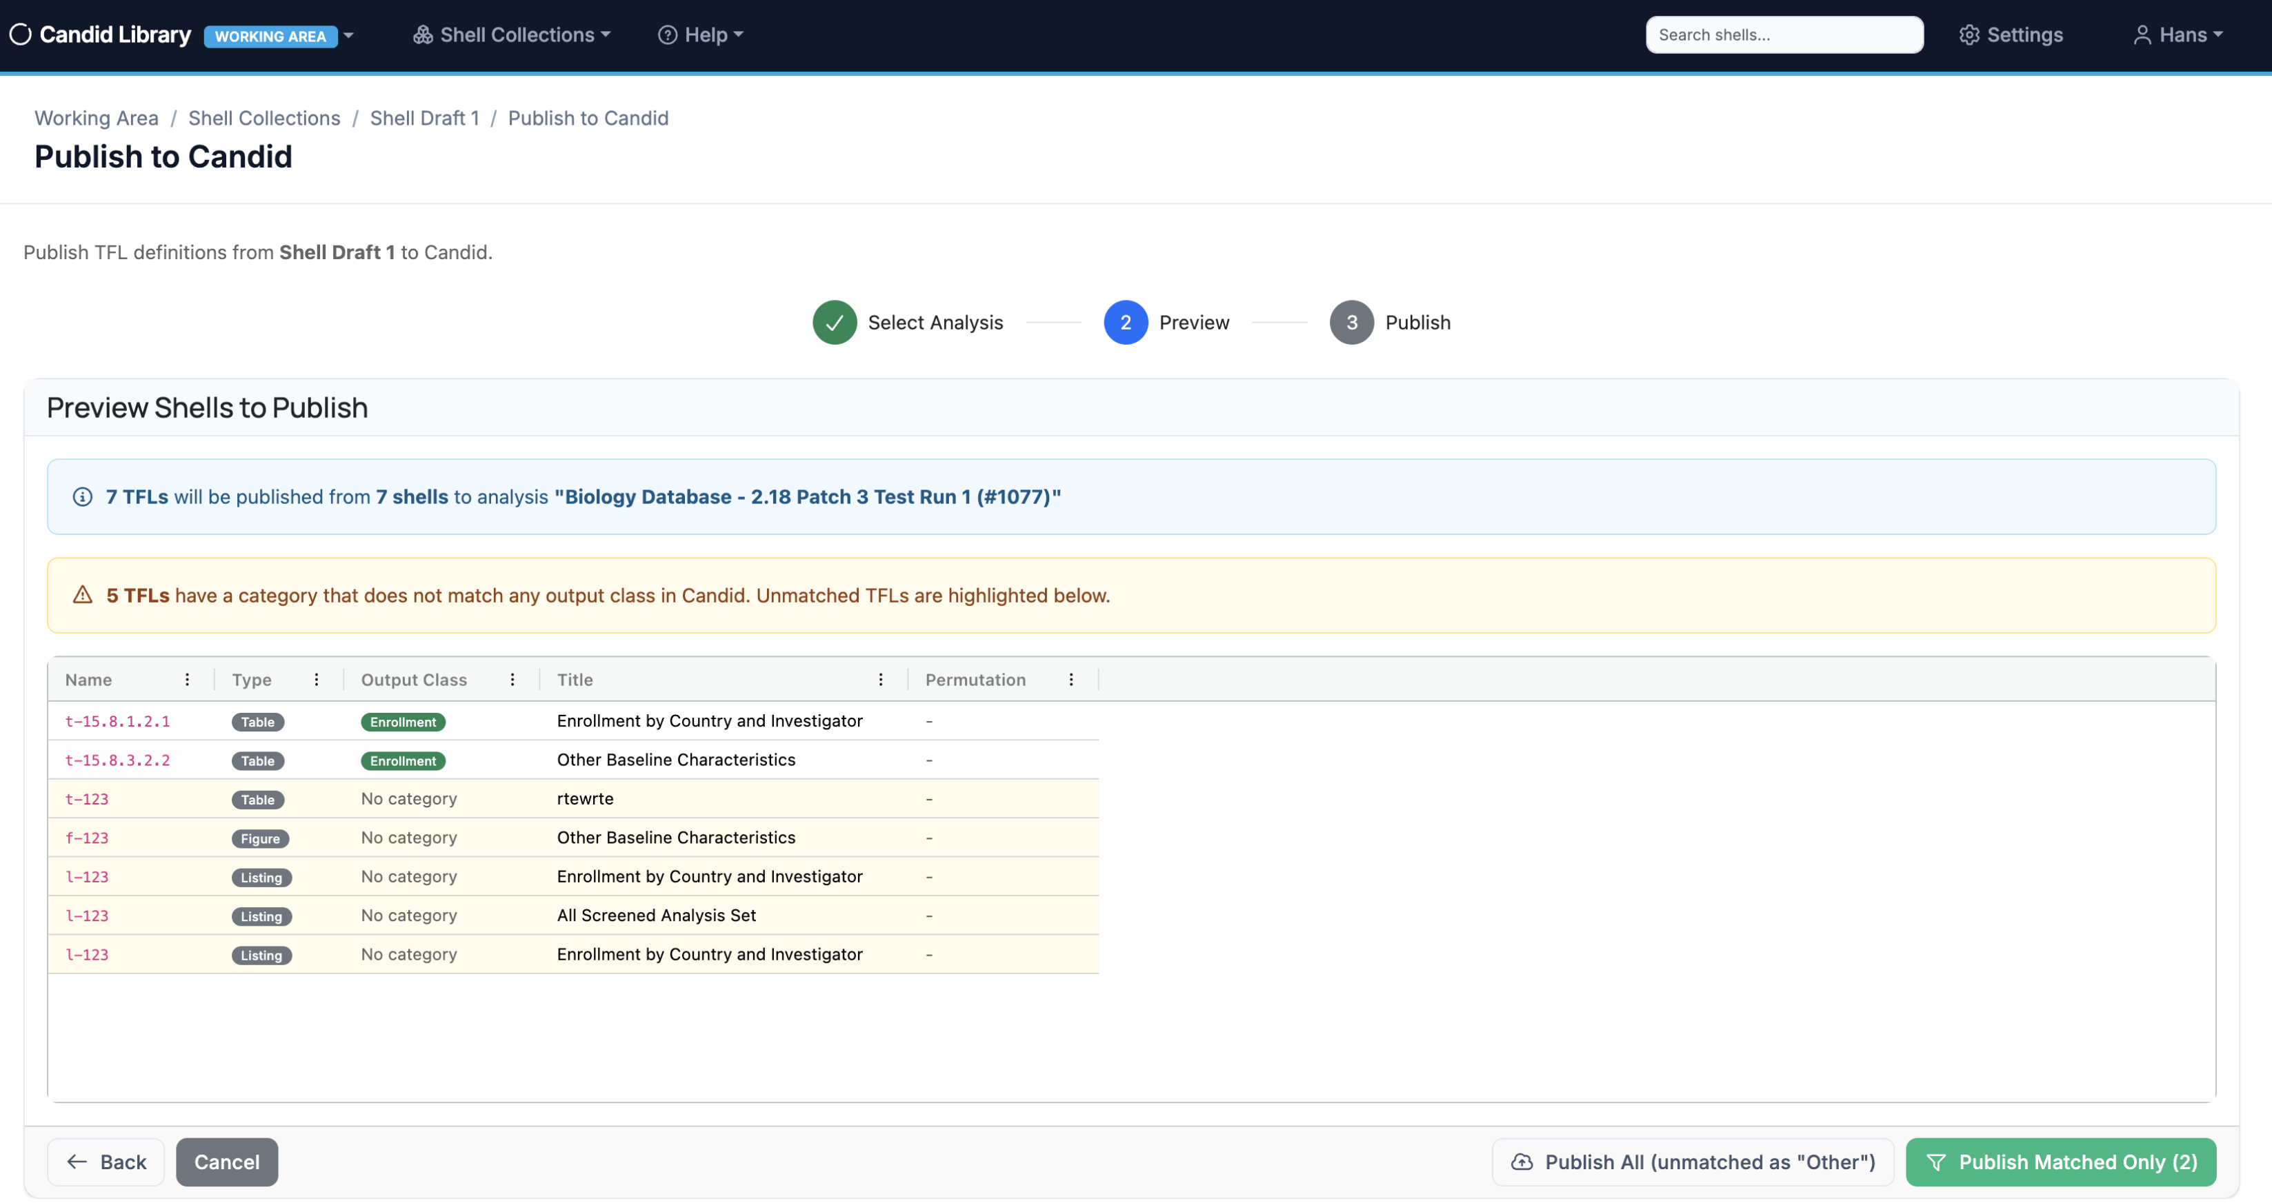
Task: Click the cloud upload icon on Publish All
Action: point(1522,1162)
